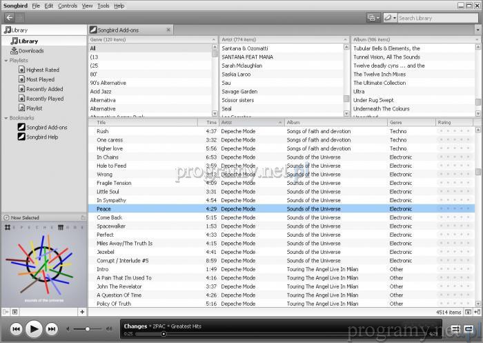Sort tracks by the Artist column header
The image size is (483, 343).
pos(251,122)
